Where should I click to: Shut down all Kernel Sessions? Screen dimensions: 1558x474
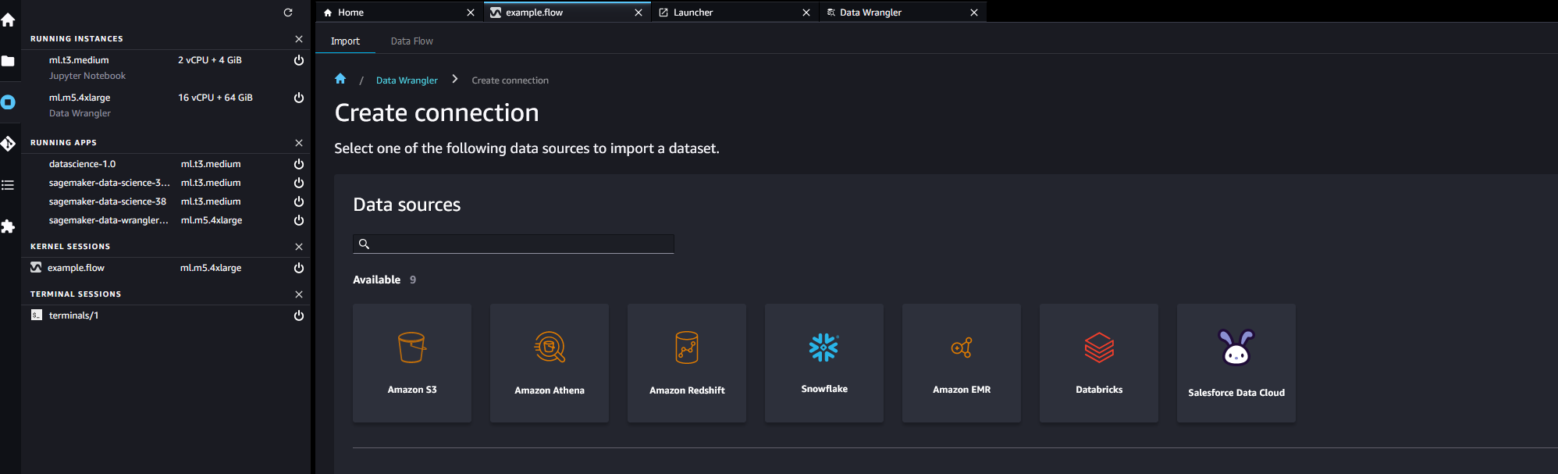[298, 247]
